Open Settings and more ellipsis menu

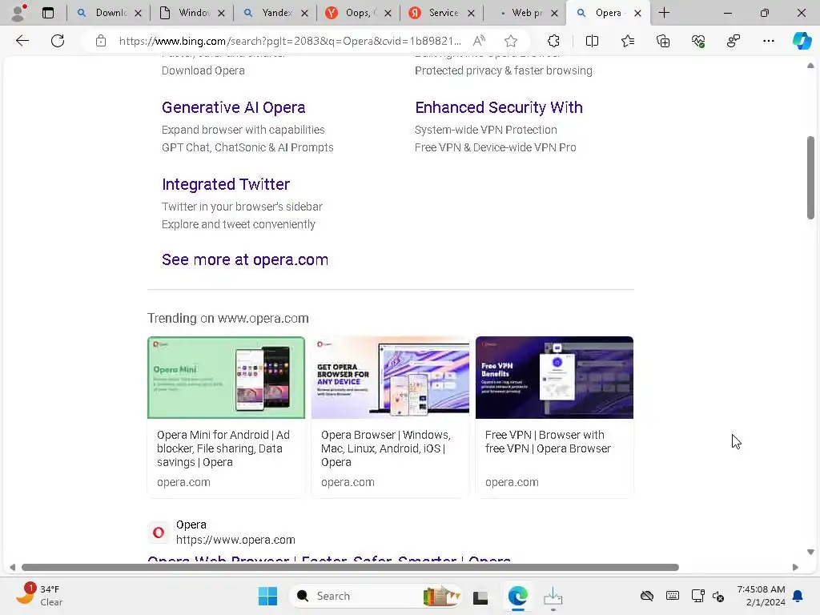coord(768,41)
